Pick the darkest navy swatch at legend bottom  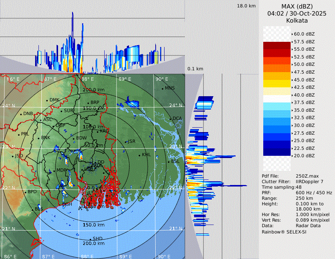point(277,152)
